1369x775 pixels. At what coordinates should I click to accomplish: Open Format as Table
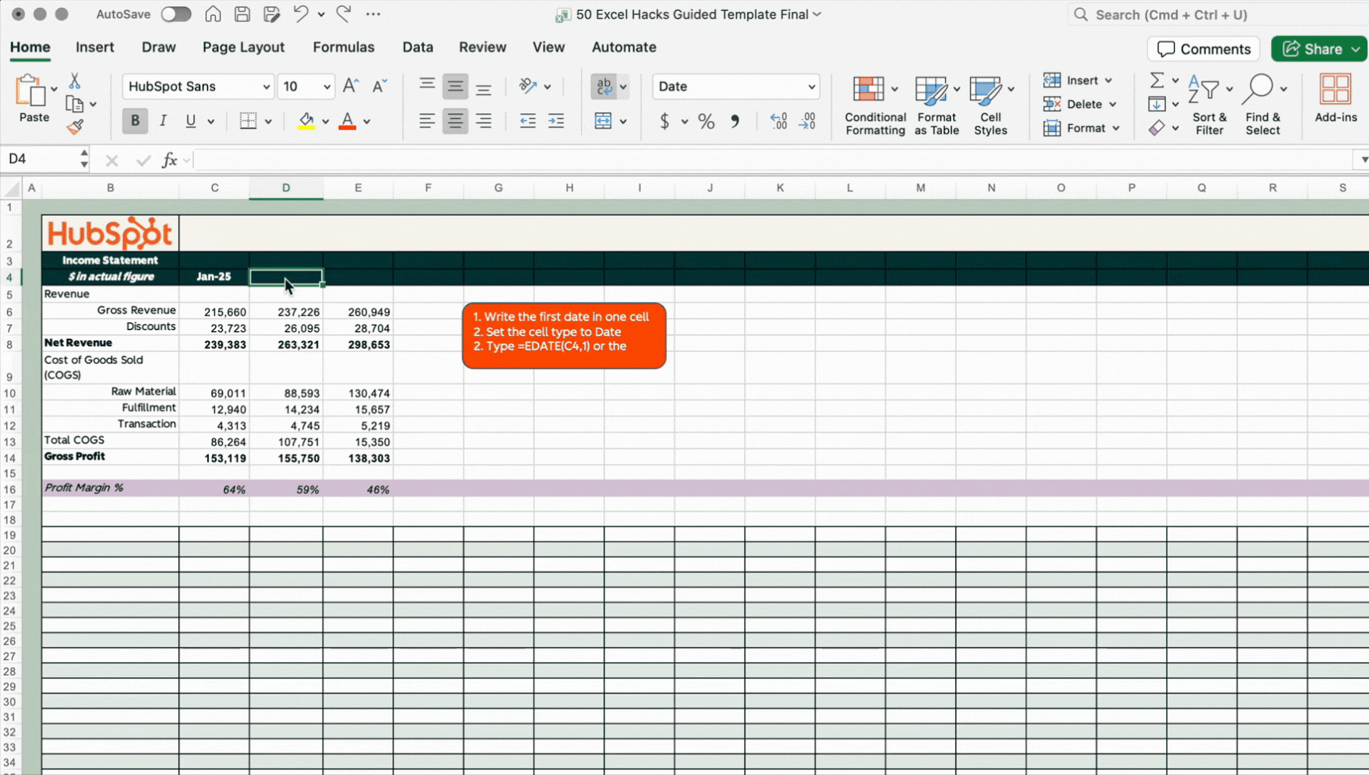931,89
